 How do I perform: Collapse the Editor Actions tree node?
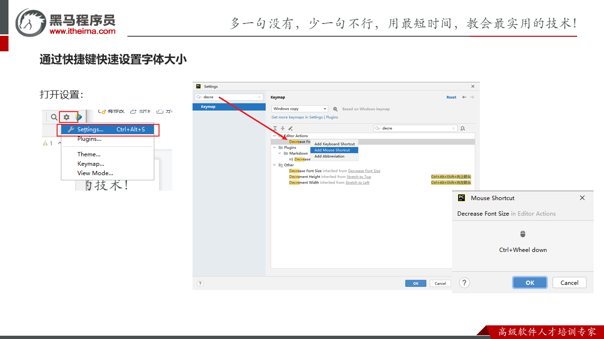[274, 136]
